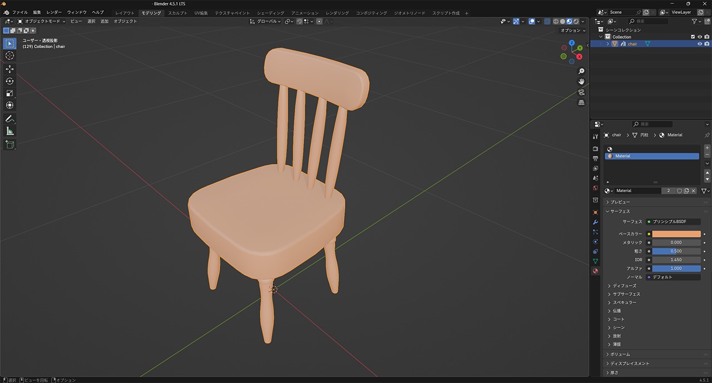
Task: Open the ファイル menu
Action: 19,12
